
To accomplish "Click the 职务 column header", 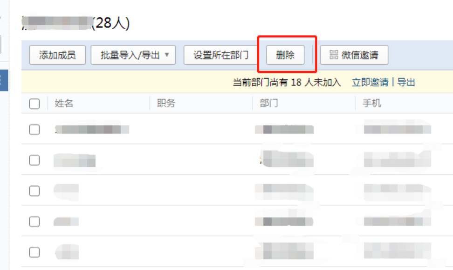I will coord(166,103).
